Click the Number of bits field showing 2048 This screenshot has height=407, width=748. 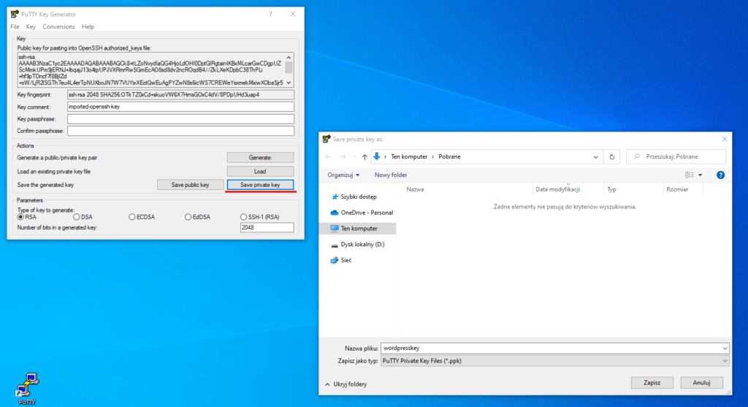point(267,227)
